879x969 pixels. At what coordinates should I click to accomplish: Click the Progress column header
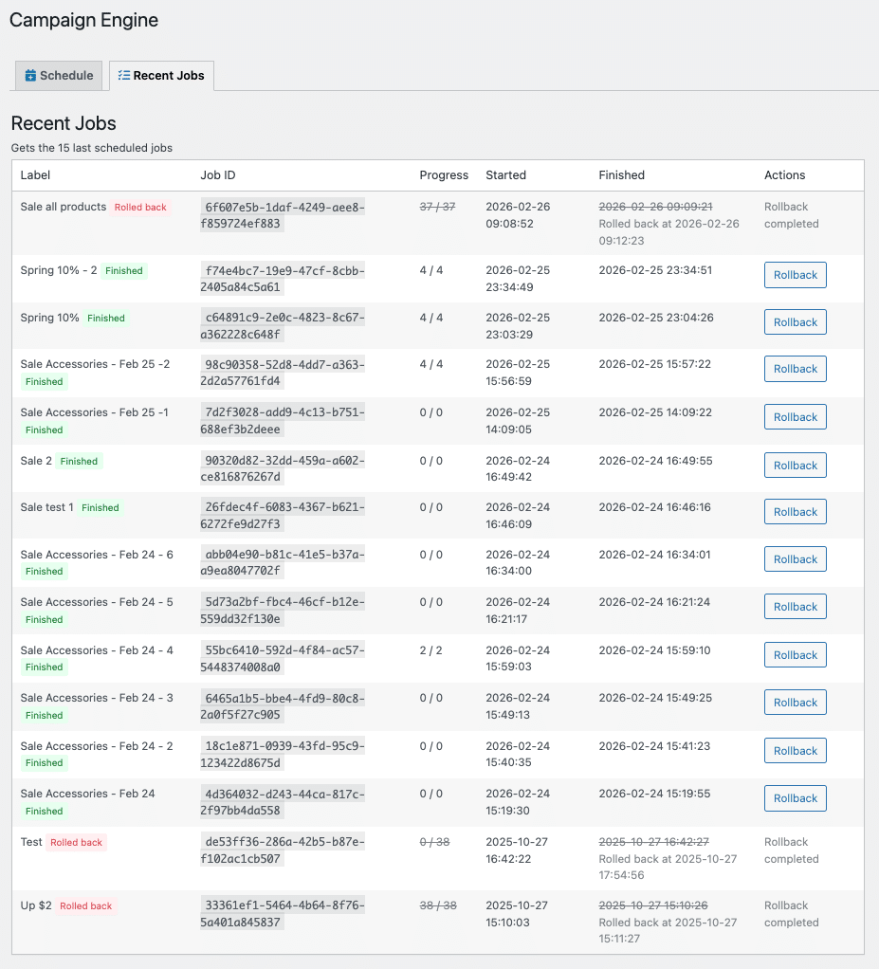(x=444, y=175)
